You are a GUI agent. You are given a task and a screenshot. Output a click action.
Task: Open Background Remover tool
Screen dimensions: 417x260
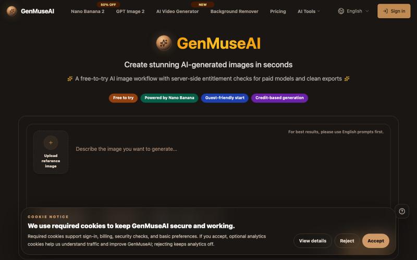coord(234,11)
